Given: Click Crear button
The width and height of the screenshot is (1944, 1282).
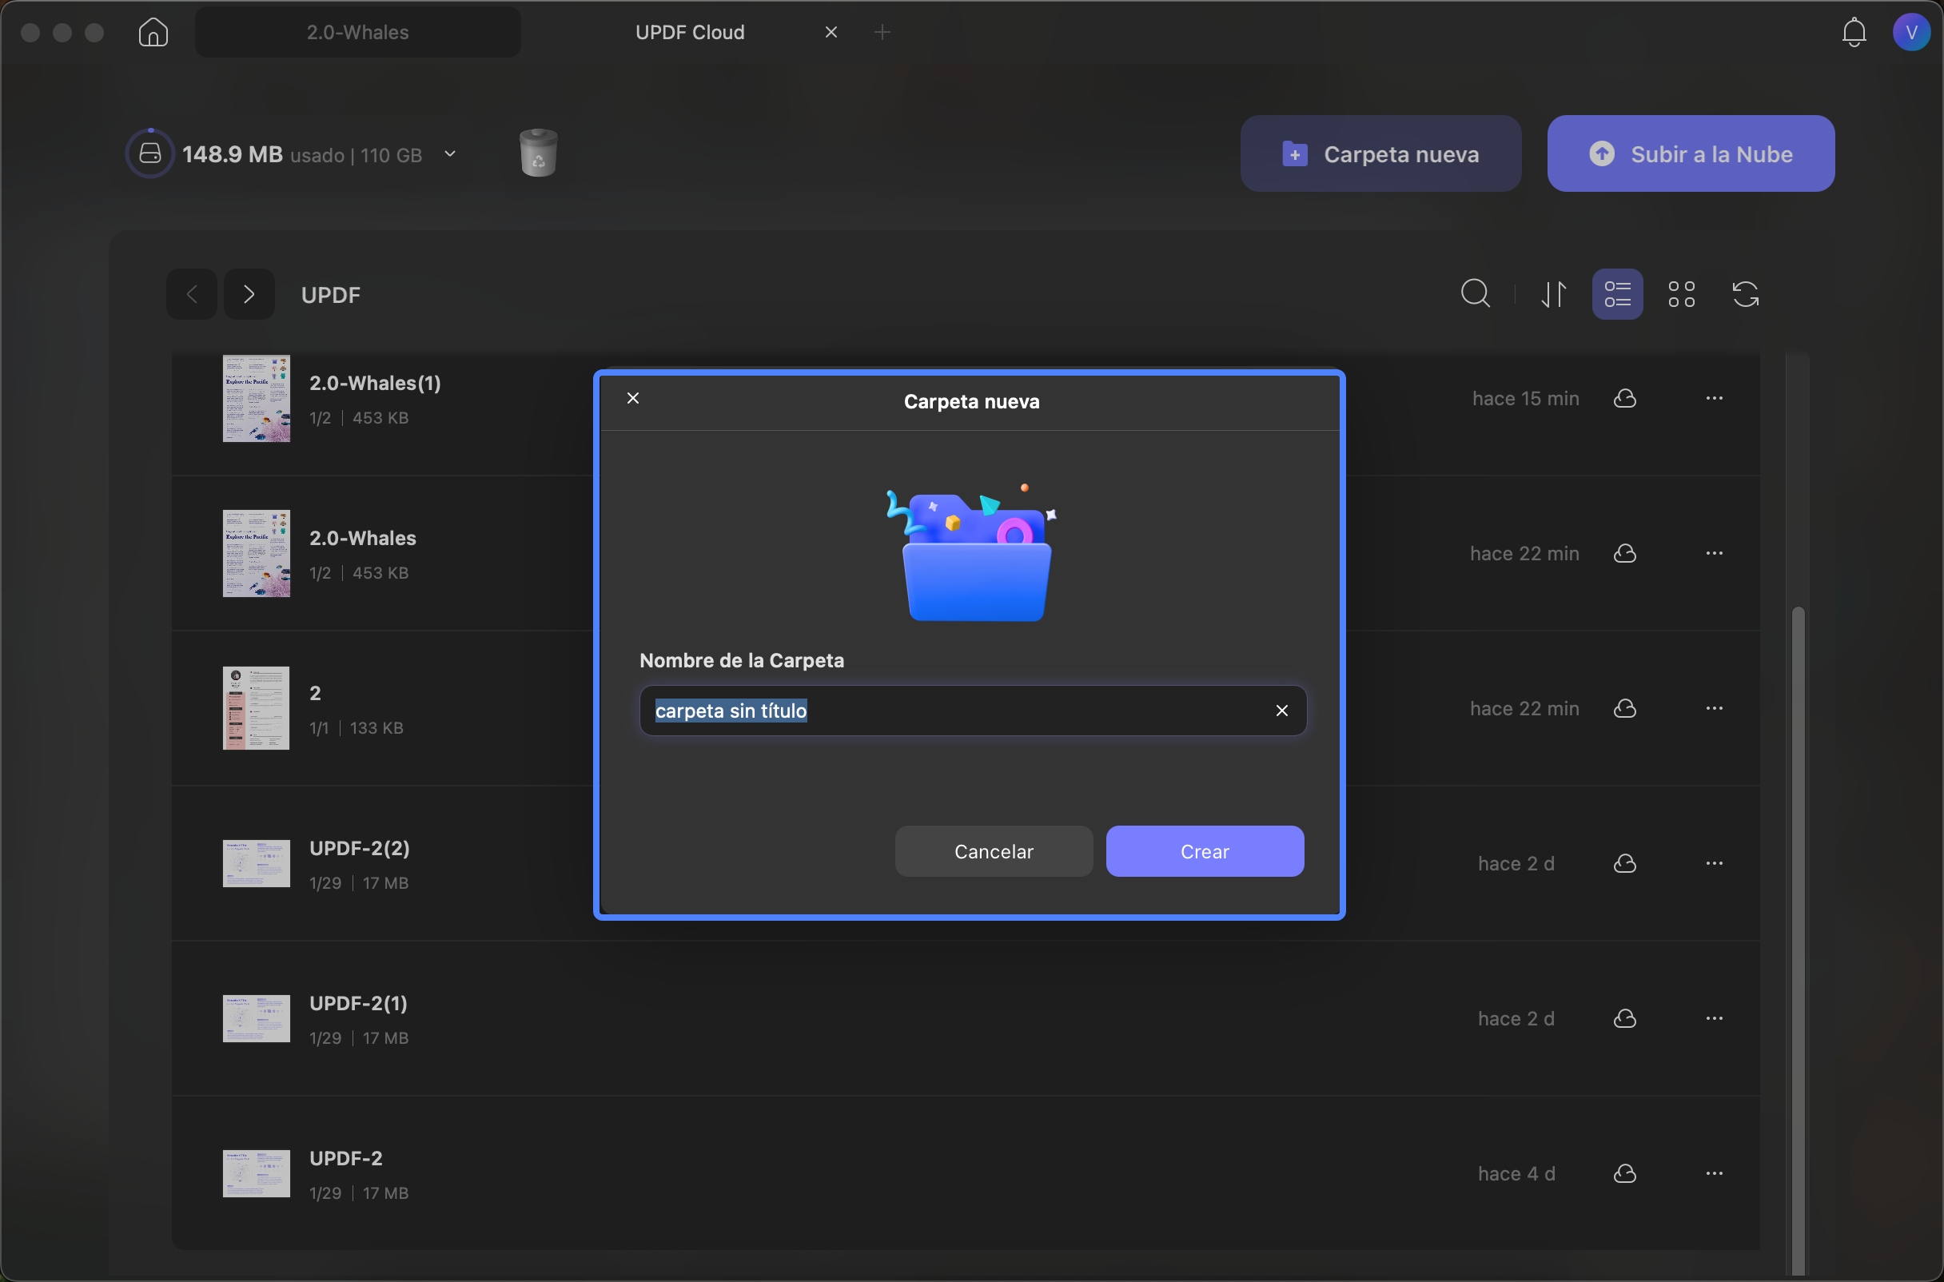Looking at the screenshot, I should (1204, 851).
